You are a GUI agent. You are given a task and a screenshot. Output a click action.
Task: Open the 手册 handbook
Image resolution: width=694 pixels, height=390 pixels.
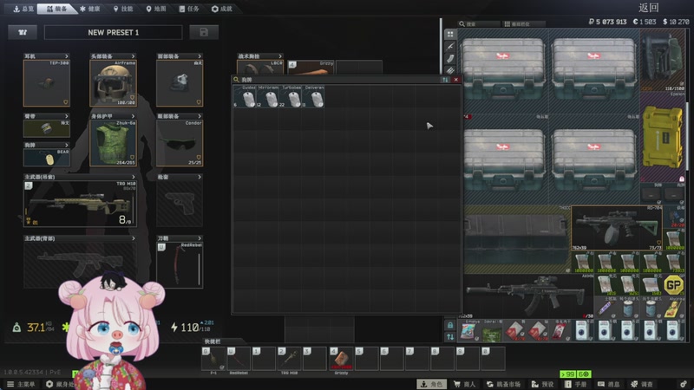coord(576,384)
